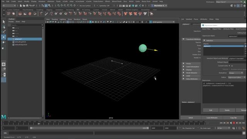Toggle the auto keyframe icon at bottom right
Screen dimensions: 247x139
(x=240, y=128)
